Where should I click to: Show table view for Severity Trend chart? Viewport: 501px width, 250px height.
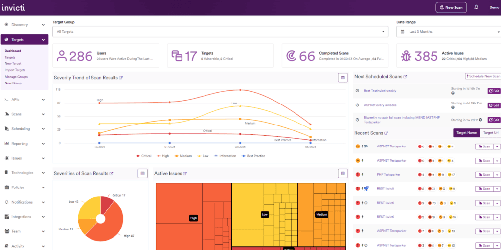click(x=343, y=77)
